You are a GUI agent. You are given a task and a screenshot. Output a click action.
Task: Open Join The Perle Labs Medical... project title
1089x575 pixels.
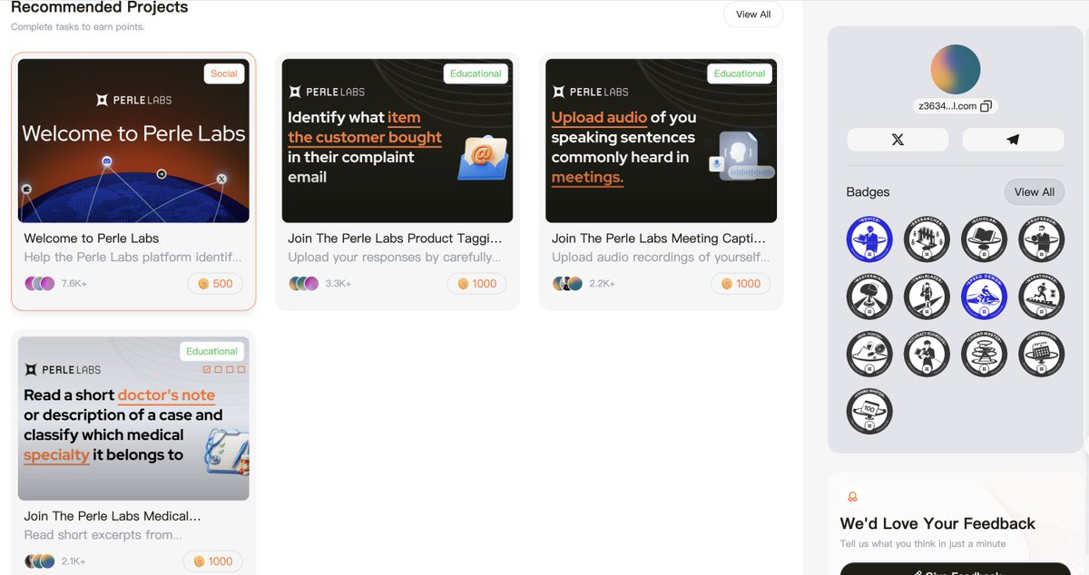113,516
